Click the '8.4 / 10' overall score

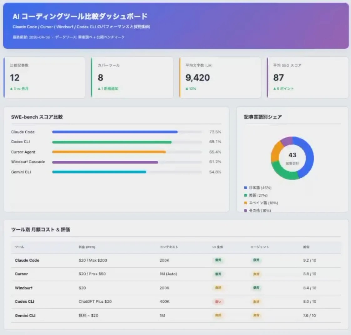310,288
